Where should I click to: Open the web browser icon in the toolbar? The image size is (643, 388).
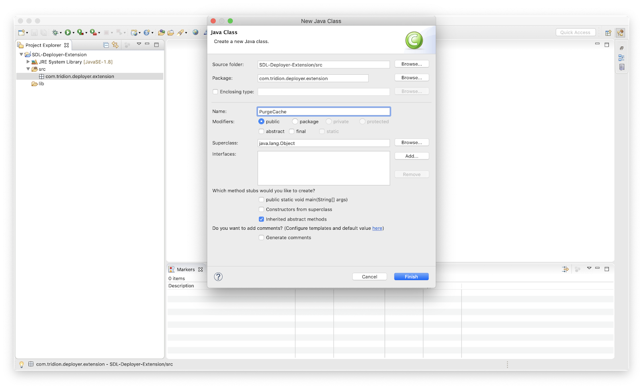(x=195, y=32)
